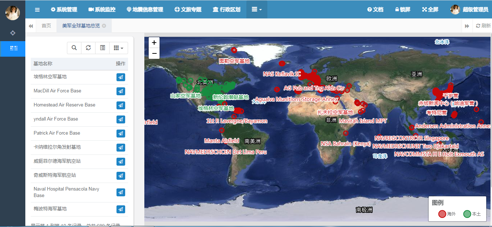Fly to yndall Air Force Base
Viewport: 492px width, 227px height.
pos(121,119)
